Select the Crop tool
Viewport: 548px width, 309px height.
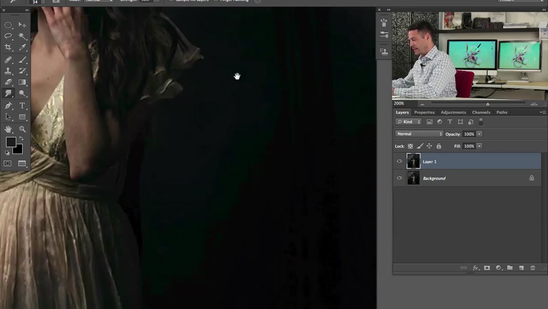[x=8, y=48]
